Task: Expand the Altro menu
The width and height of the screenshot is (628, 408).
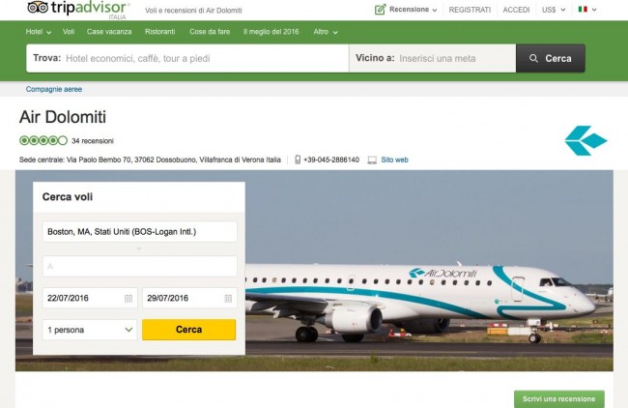Action: point(326,32)
